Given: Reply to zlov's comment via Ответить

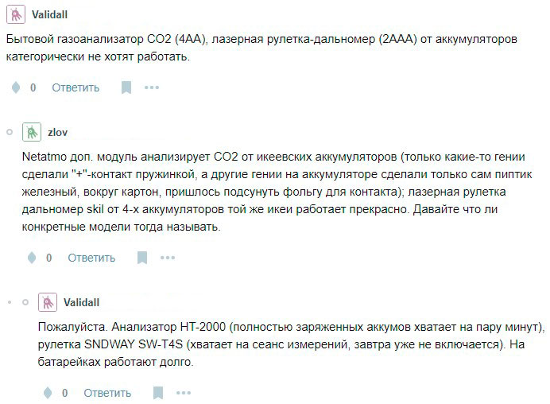Looking at the screenshot, I should pyautogui.click(x=91, y=258).
